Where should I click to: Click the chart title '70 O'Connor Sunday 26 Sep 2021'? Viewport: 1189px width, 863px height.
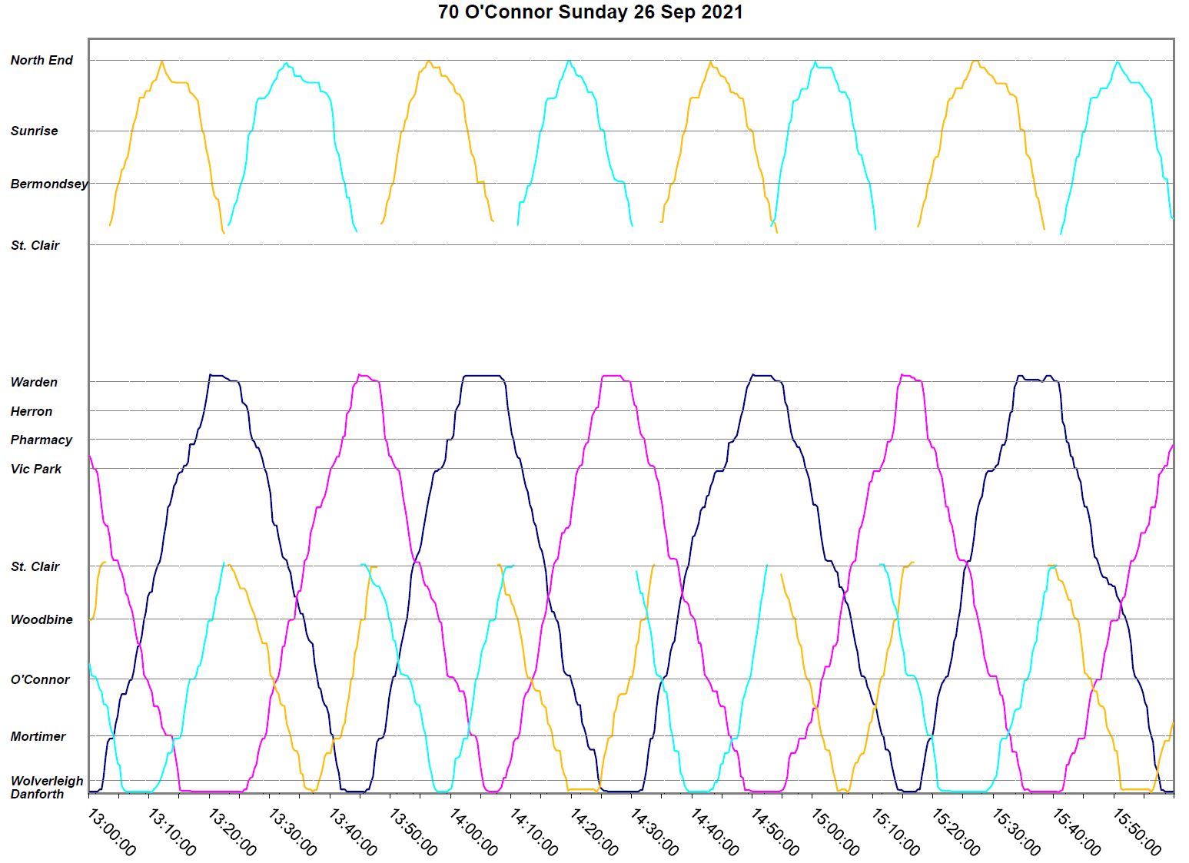[590, 12]
